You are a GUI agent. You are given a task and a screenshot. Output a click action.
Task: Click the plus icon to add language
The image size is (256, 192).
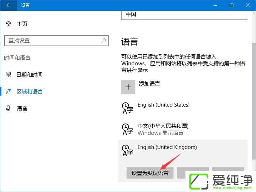pos(128,87)
